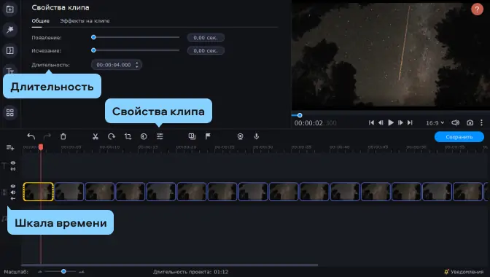Open the more tools grid icon

10,112
